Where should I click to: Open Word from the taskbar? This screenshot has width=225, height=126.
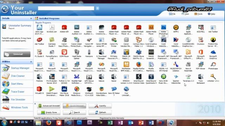tap(151, 123)
